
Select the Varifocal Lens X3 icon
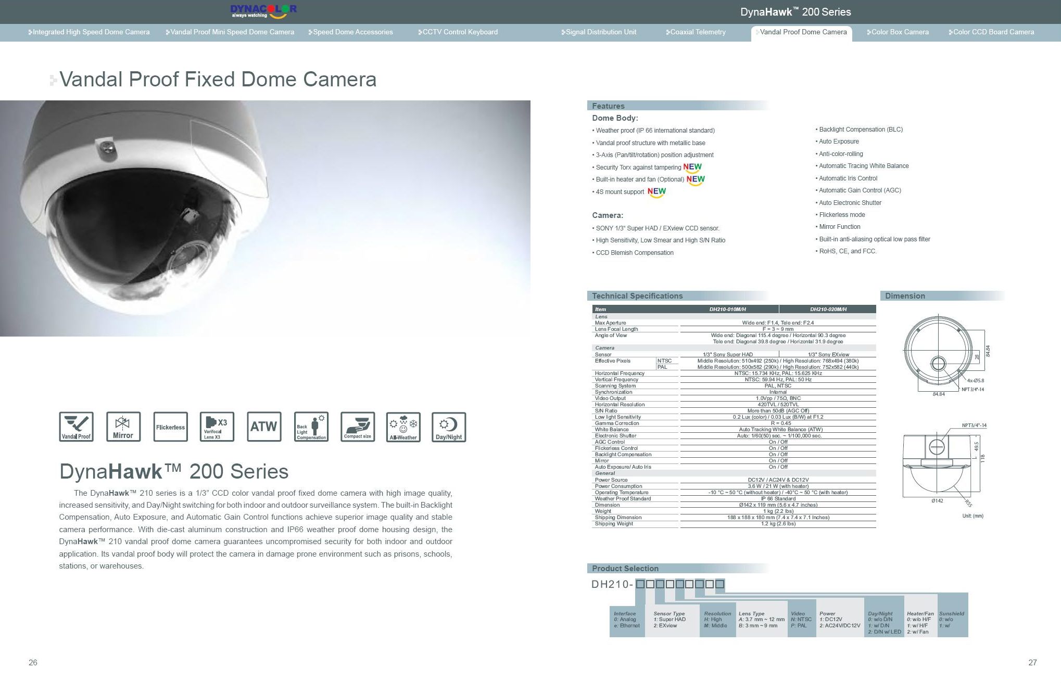click(217, 427)
